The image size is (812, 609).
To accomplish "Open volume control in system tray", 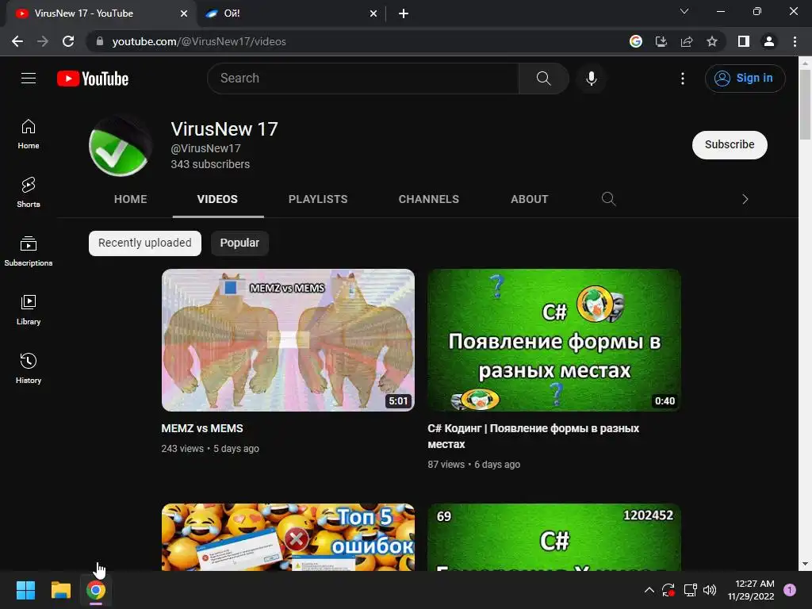I will pos(710,590).
